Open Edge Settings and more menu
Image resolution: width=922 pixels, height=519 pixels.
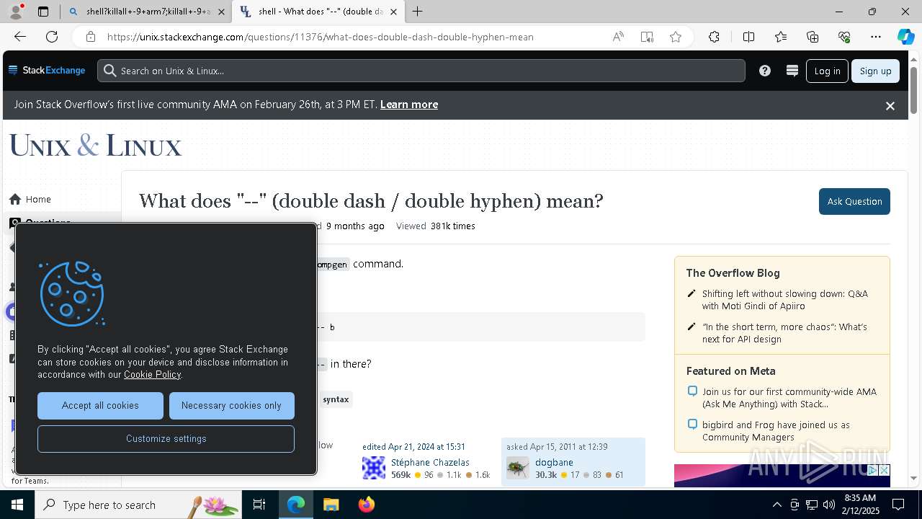pyautogui.click(x=876, y=37)
